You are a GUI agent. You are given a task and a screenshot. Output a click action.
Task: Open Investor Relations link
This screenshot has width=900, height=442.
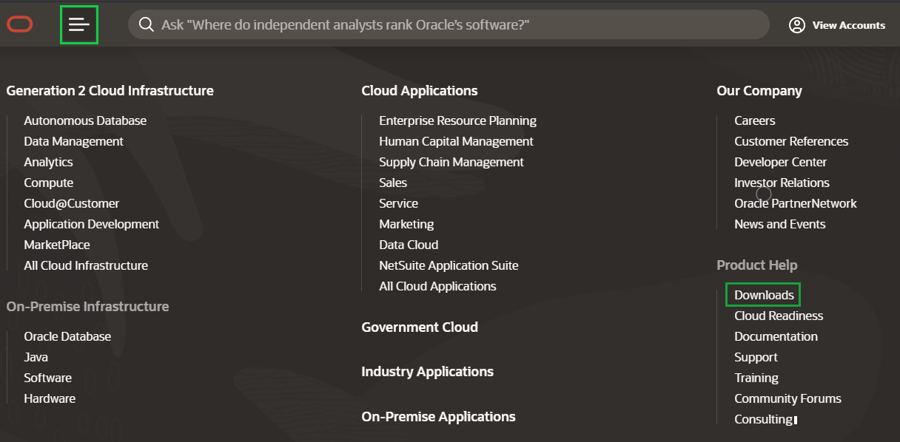coord(782,183)
